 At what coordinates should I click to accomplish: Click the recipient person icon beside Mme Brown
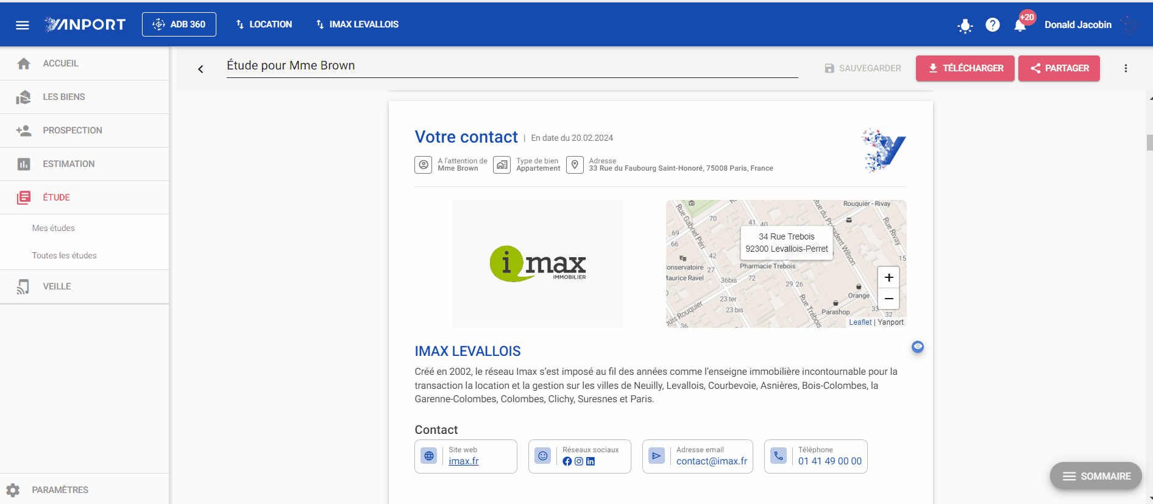[424, 165]
